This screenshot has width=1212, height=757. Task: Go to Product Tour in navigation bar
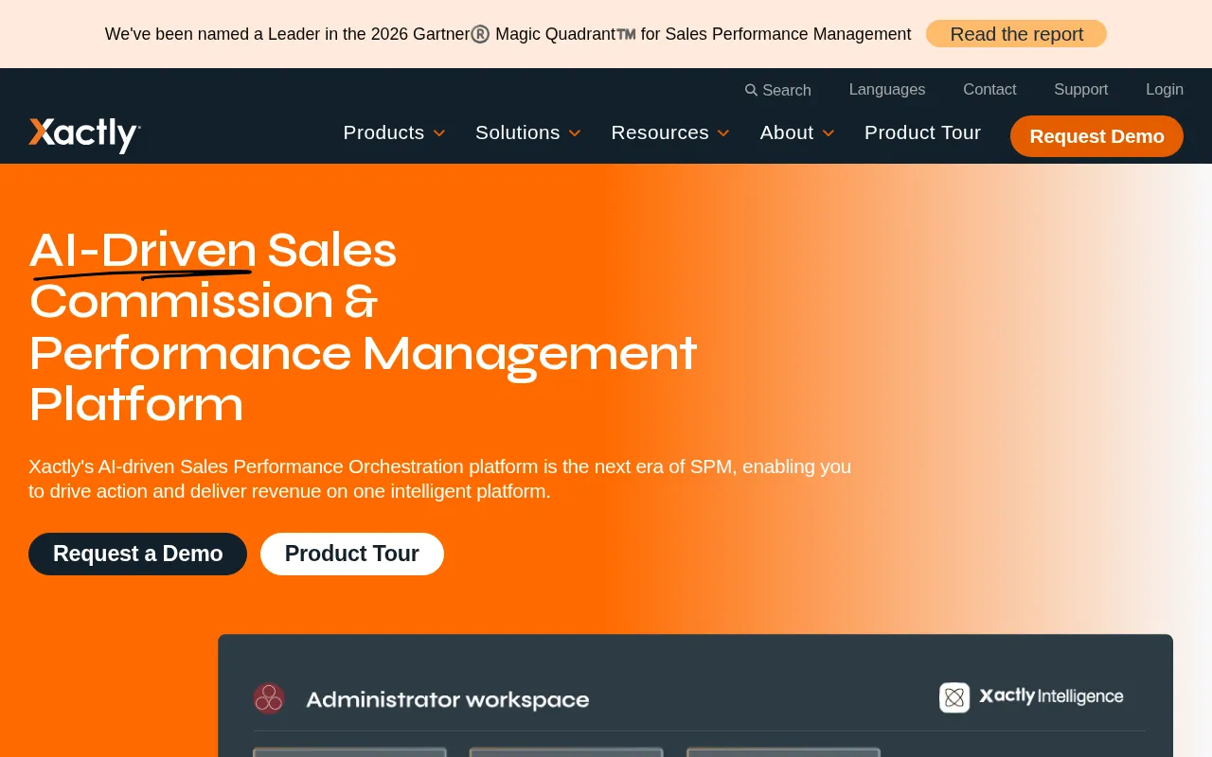[x=922, y=132]
